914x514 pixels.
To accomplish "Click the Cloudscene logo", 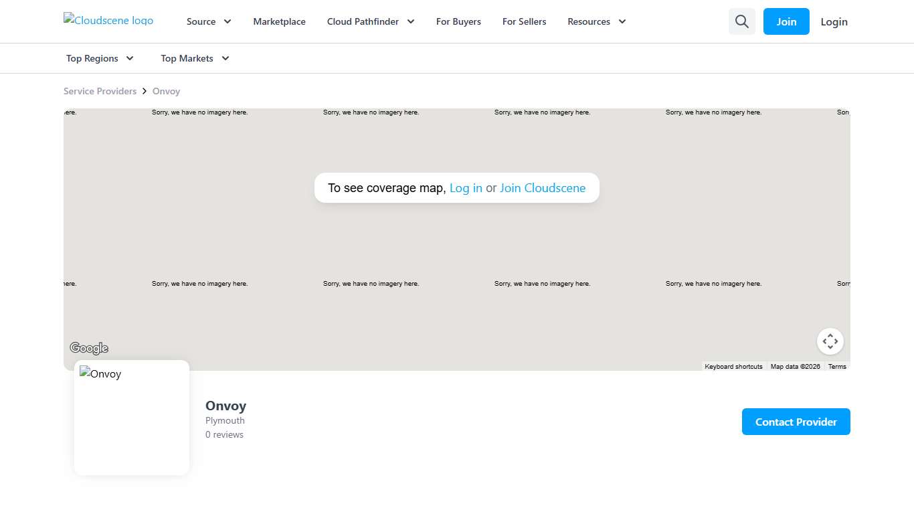I will (108, 20).
